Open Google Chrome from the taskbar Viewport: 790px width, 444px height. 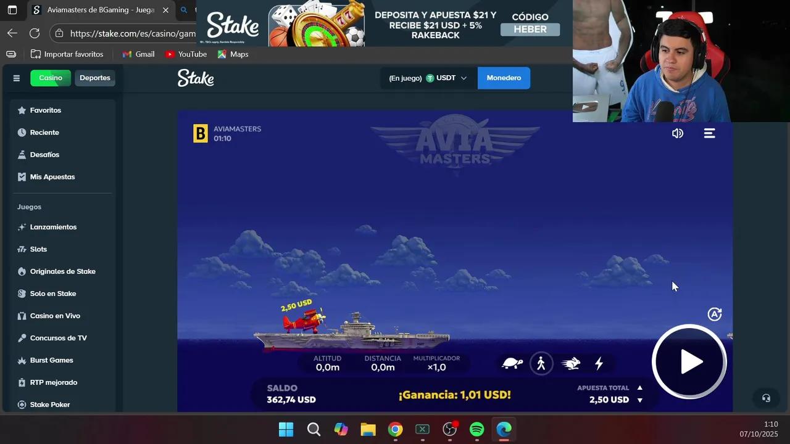coord(395,429)
